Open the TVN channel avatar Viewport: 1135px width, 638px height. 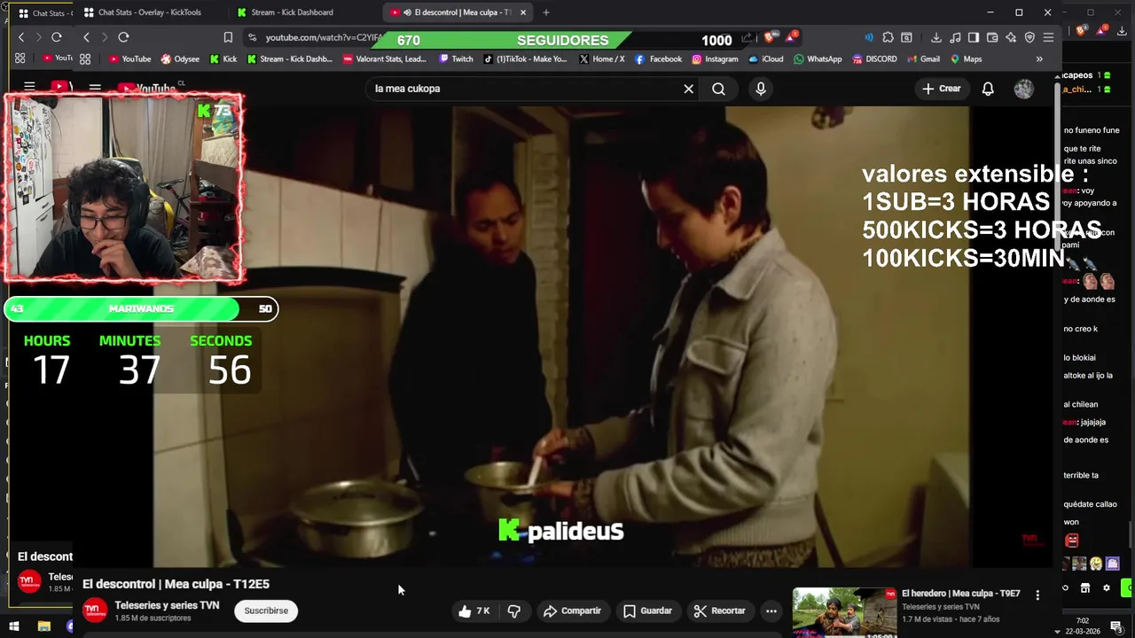pyautogui.click(x=95, y=611)
